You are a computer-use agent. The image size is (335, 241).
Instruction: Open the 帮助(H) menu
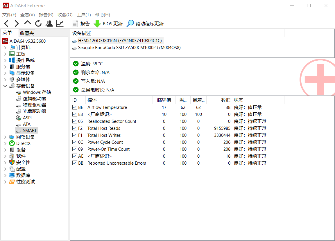pyautogui.click(x=102, y=15)
